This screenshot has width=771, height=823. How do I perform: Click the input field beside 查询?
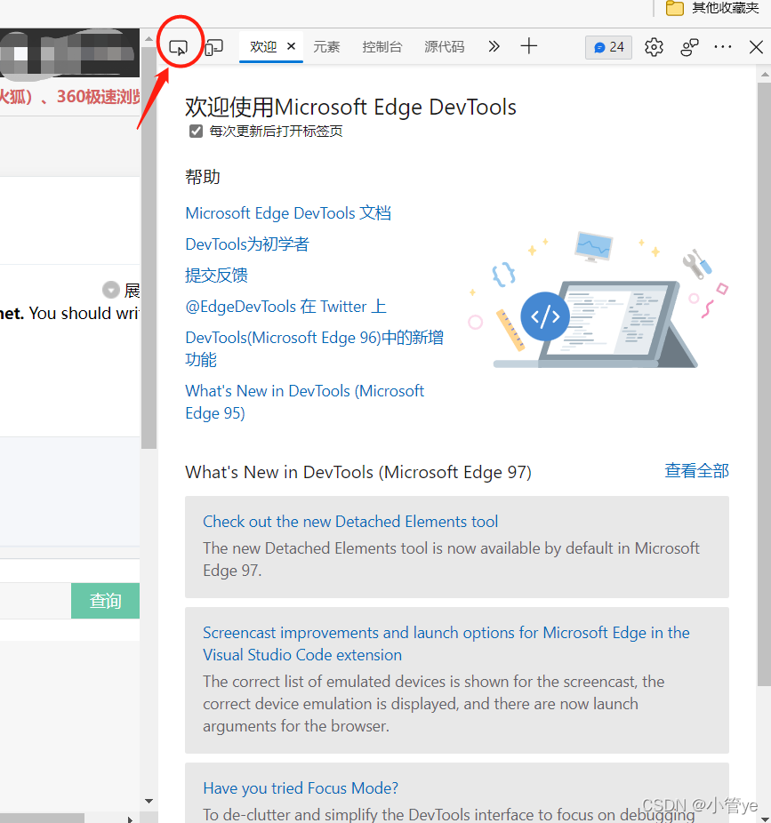click(36, 601)
